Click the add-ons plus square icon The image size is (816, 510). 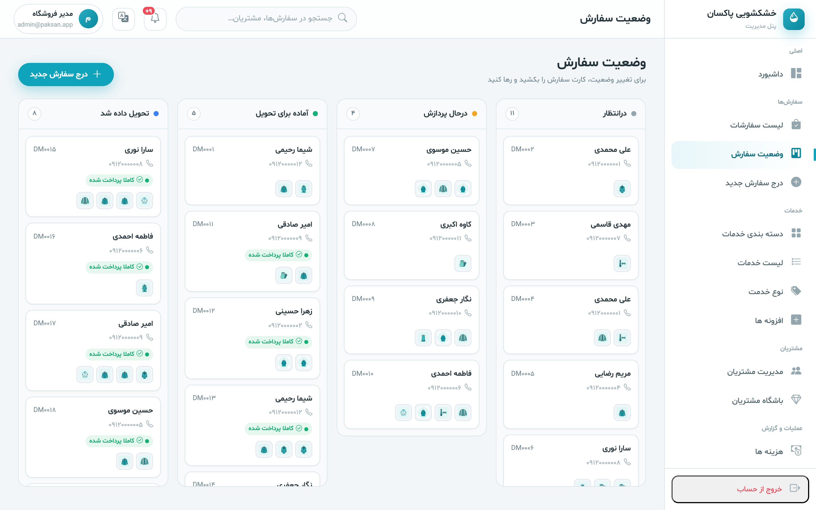[796, 320]
